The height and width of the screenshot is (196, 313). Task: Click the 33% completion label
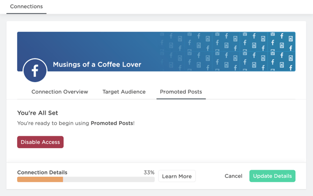coord(149,172)
